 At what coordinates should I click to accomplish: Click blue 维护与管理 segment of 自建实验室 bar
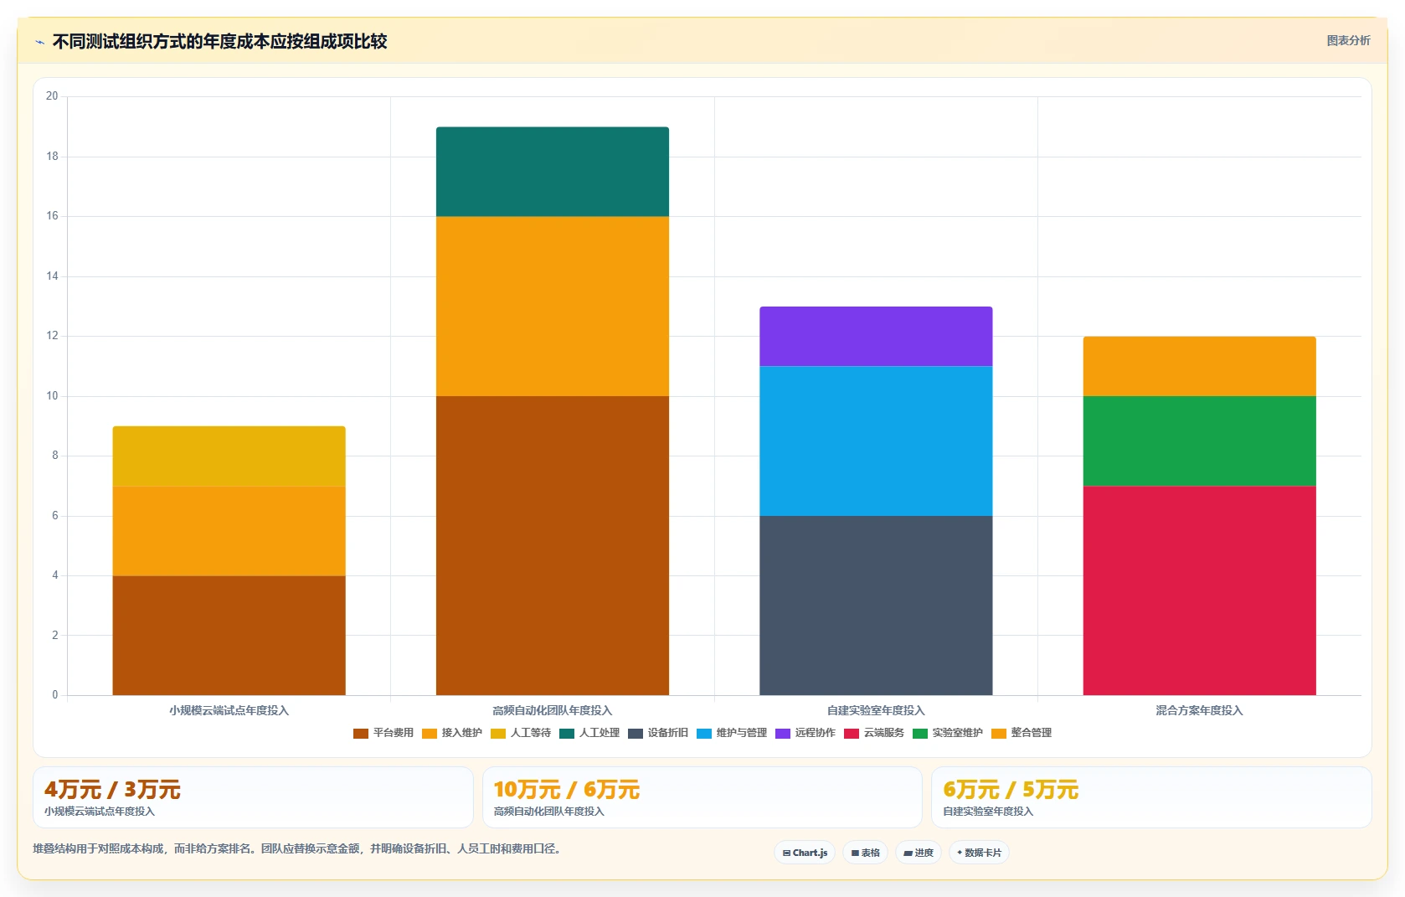point(876,441)
